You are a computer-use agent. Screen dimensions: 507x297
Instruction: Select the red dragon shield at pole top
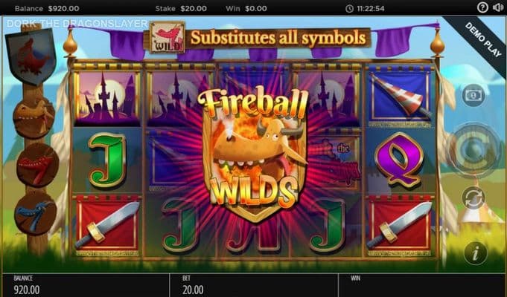click(x=31, y=56)
